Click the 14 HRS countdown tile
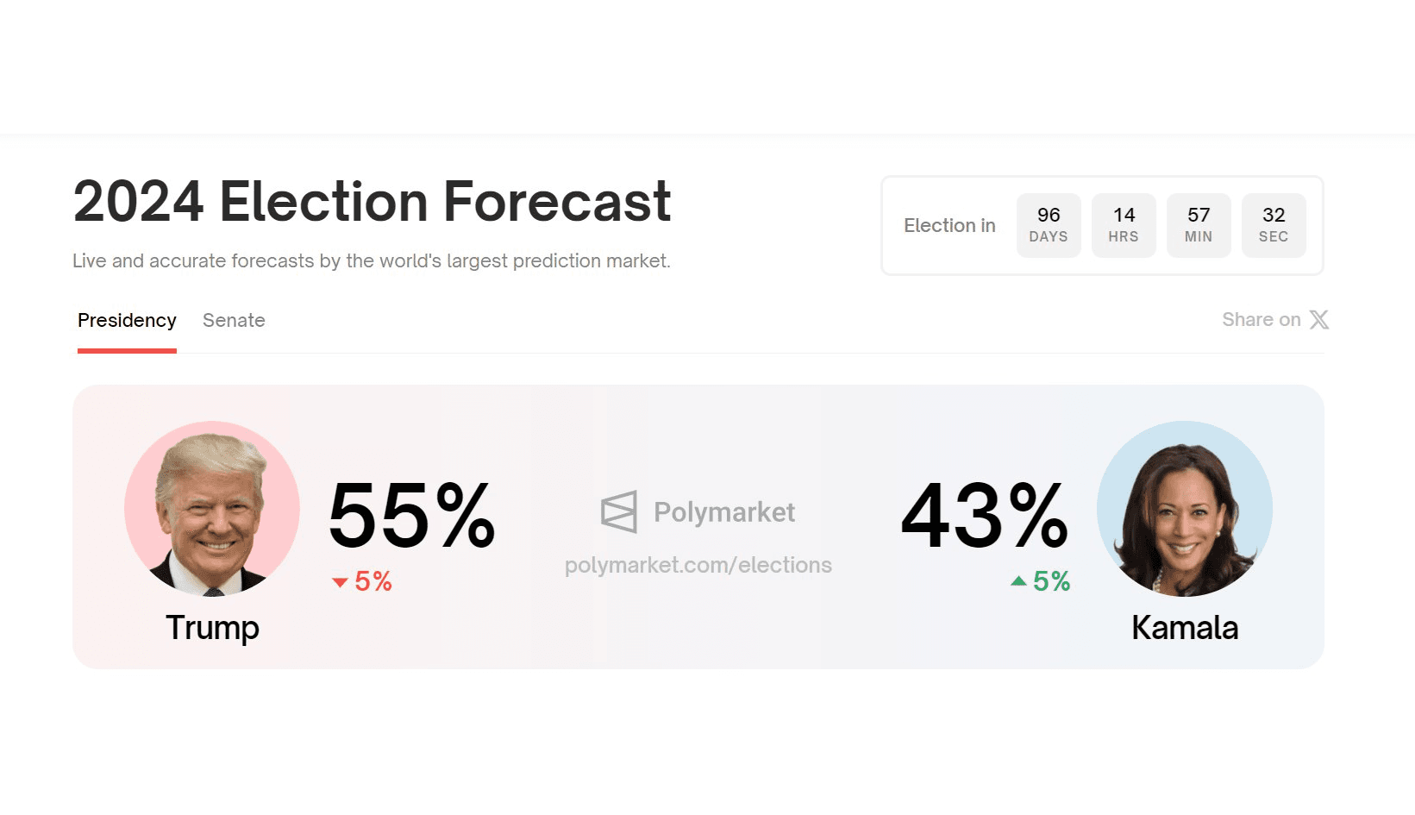Screen dimensions: 1415x815 (1124, 225)
